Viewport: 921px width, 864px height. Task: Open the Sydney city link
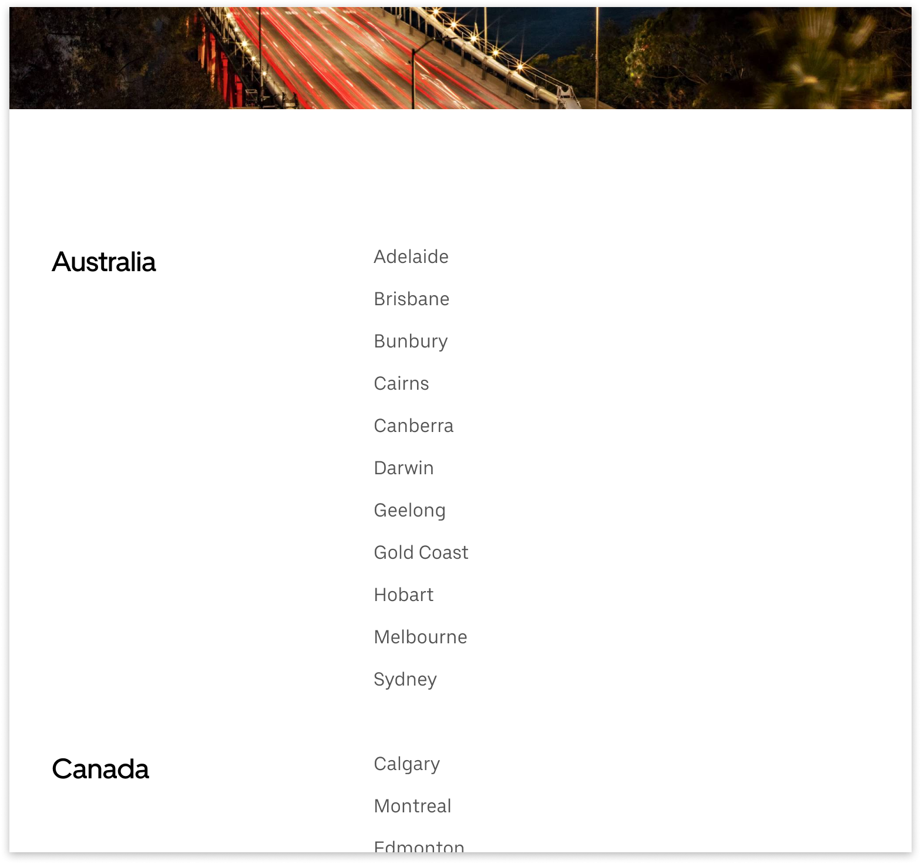(406, 679)
